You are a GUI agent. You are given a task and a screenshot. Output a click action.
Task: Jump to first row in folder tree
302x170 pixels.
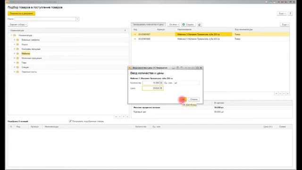pos(116,117)
